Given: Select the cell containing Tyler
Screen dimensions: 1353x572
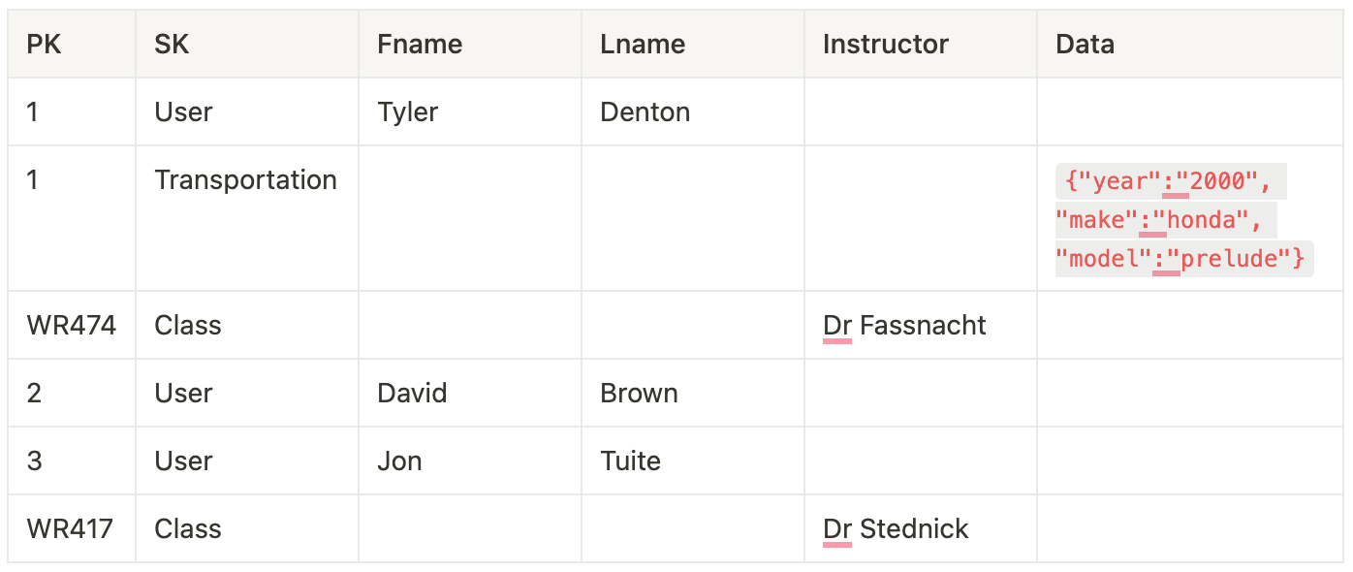Looking at the screenshot, I should 408,112.
